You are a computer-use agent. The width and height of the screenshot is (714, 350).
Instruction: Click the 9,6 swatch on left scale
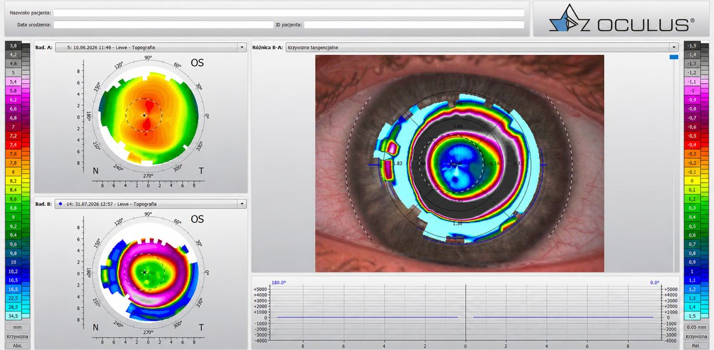click(13, 244)
